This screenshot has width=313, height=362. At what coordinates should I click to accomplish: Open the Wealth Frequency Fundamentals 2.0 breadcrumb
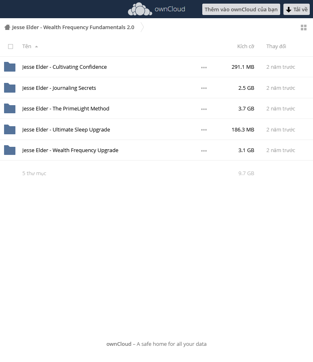click(73, 27)
